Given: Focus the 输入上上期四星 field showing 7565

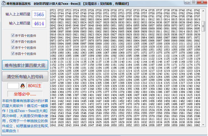Looking at the screenshot, I should click(x=39, y=15).
